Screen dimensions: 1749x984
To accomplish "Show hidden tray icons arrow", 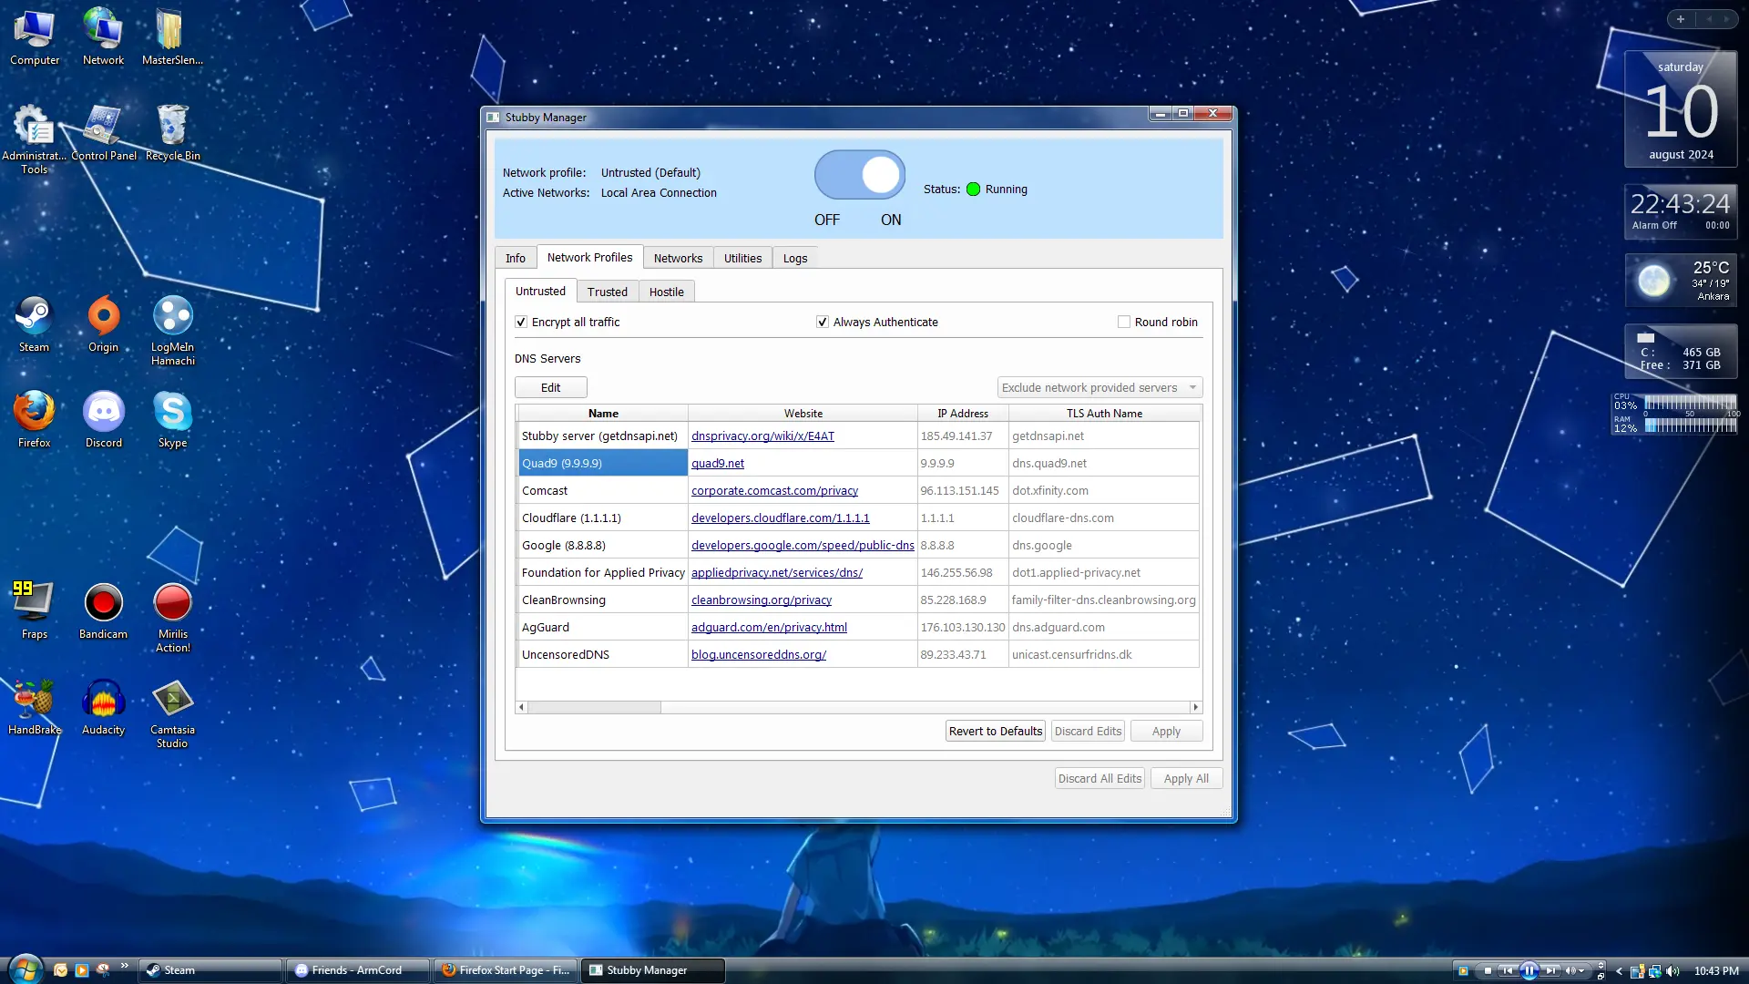I will tap(1619, 971).
